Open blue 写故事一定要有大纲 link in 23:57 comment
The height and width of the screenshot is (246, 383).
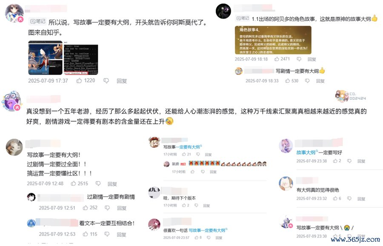click(x=208, y=230)
